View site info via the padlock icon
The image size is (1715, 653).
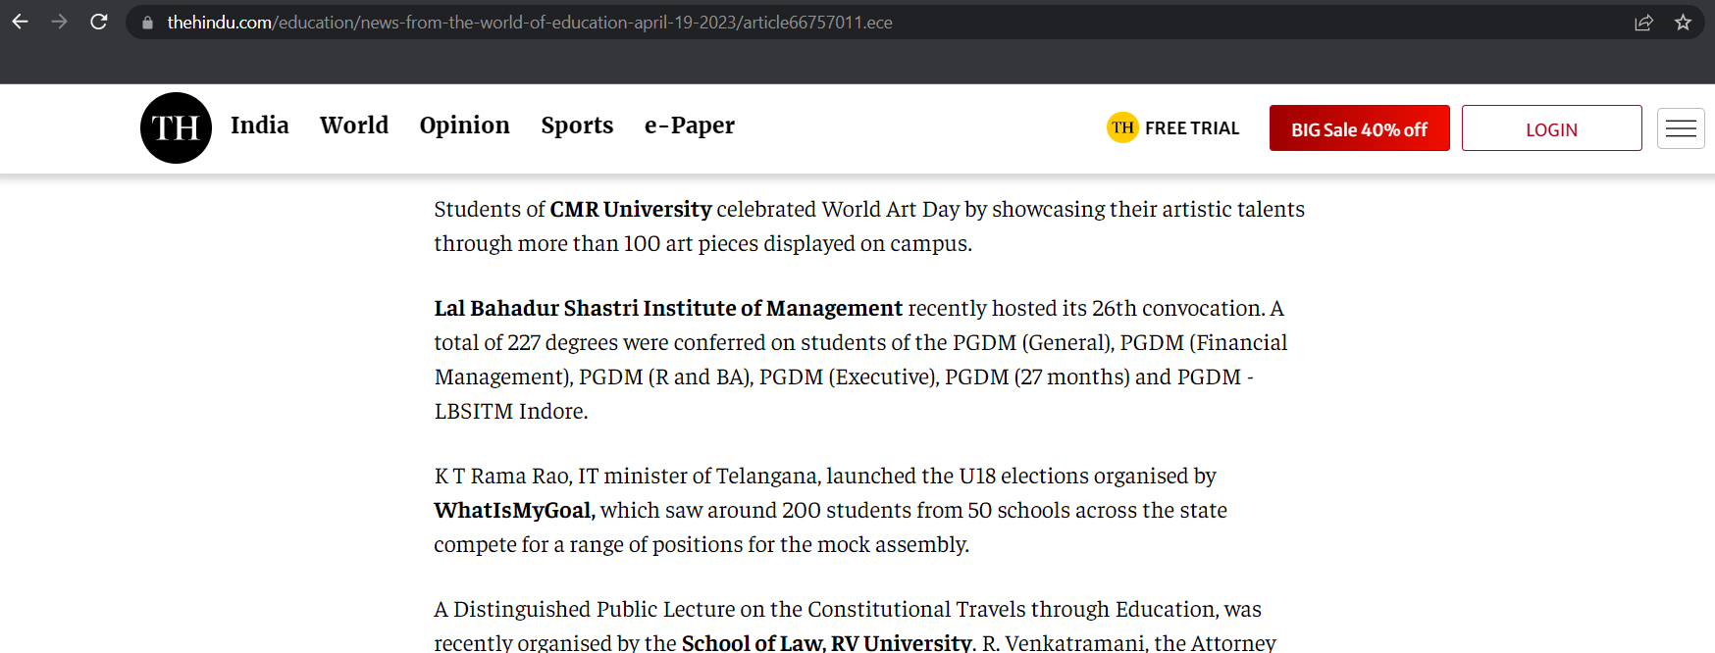click(147, 23)
